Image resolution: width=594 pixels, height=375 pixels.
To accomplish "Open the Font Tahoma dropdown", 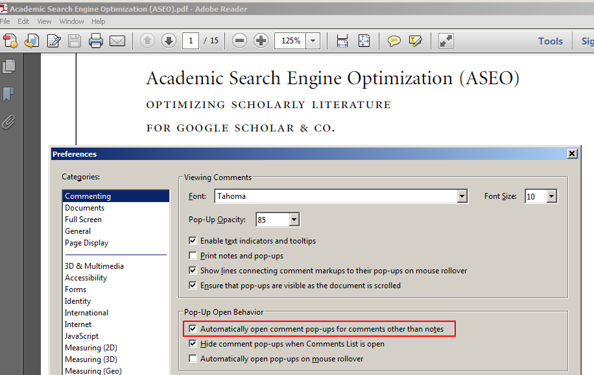I will click(462, 196).
